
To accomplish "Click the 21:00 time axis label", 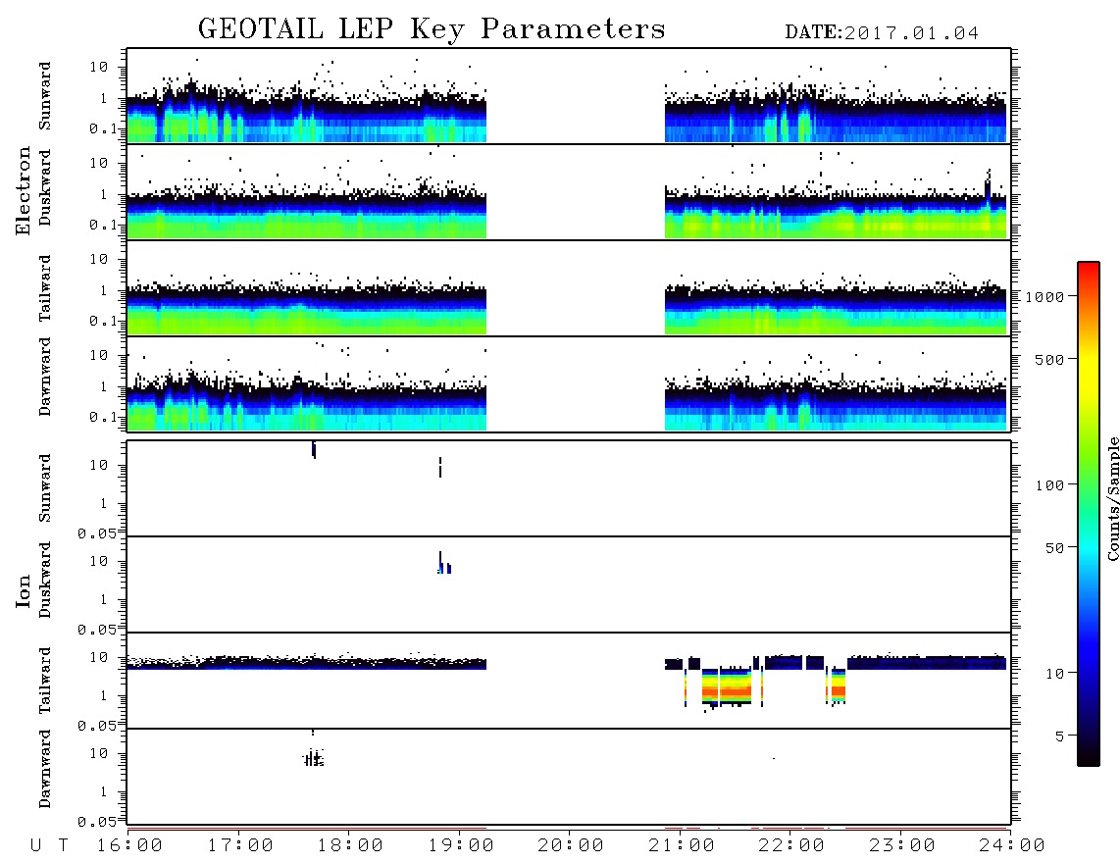I will pyautogui.click(x=682, y=846).
